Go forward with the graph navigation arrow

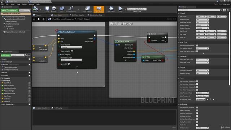point(43,19)
